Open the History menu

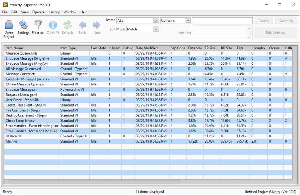pos(54,12)
